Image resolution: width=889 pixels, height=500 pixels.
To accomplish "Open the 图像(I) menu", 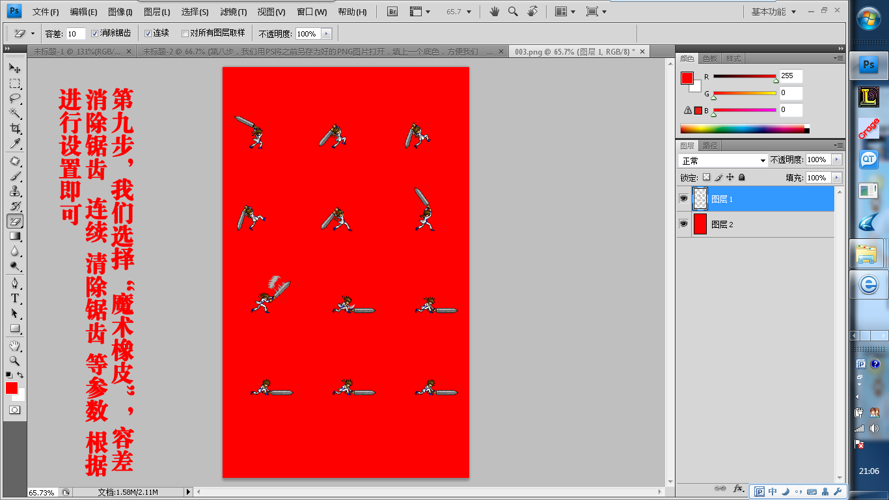I will (x=120, y=12).
